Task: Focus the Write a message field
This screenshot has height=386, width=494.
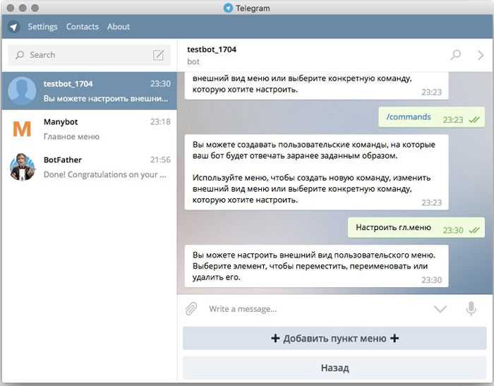Action: [317, 309]
